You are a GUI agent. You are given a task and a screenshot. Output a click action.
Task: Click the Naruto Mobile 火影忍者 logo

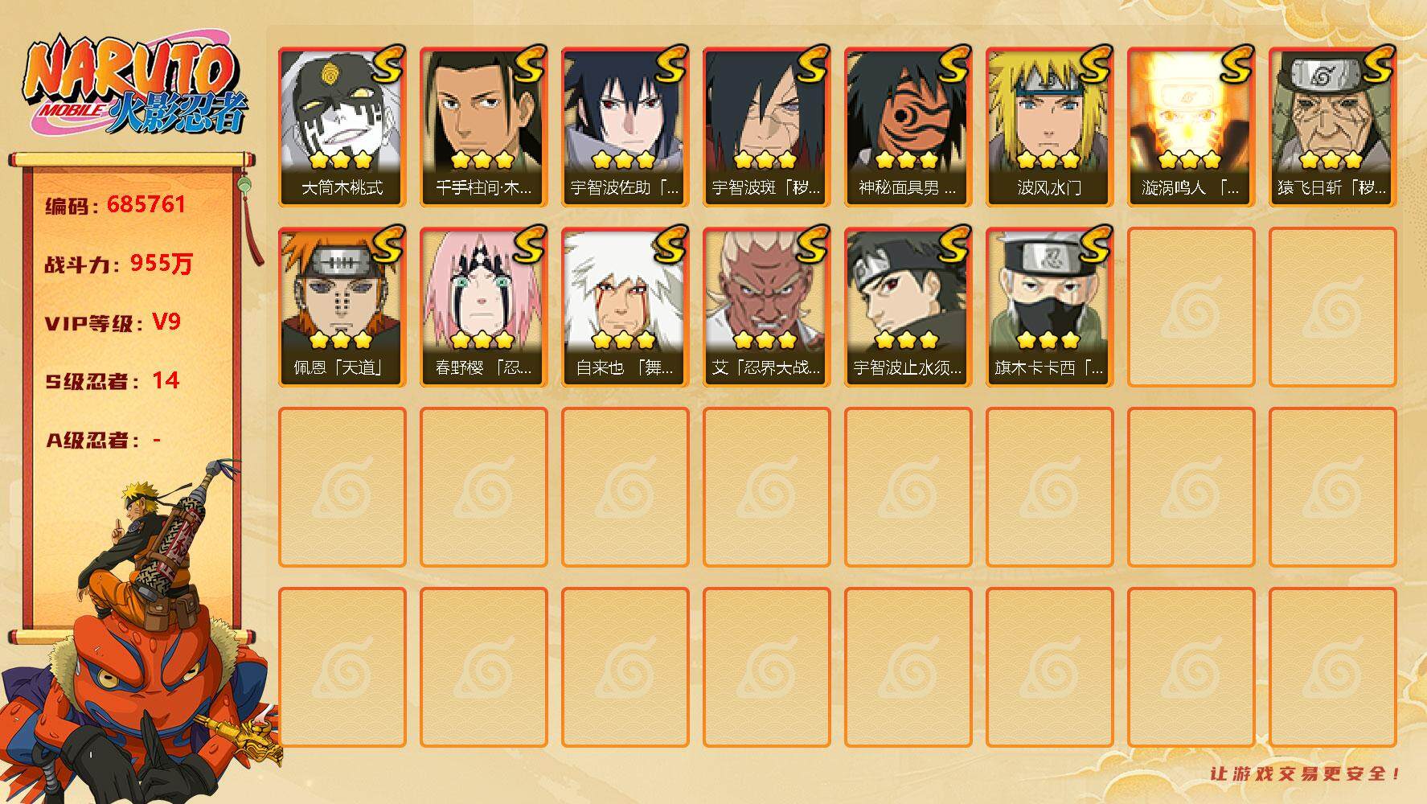(x=135, y=87)
